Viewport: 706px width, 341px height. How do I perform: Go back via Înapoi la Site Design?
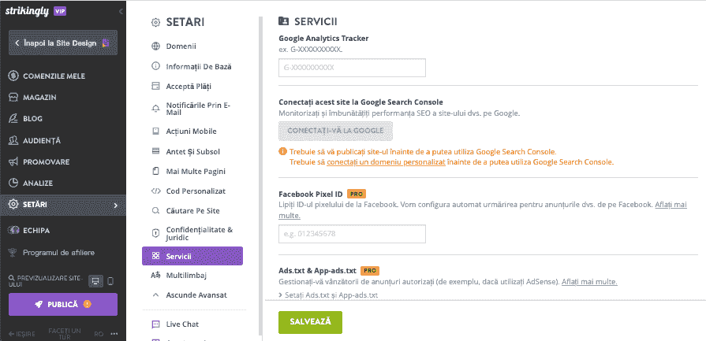(x=63, y=43)
